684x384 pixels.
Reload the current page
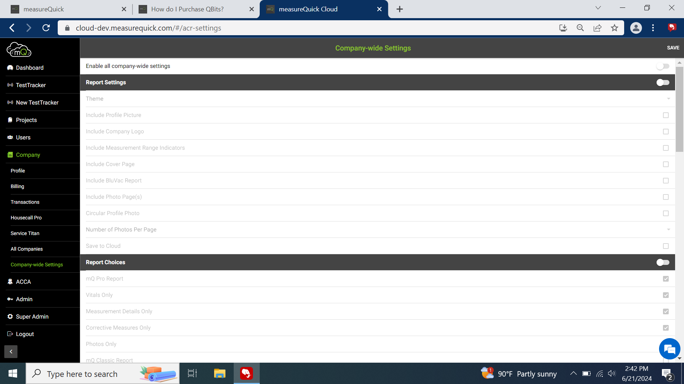(x=46, y=28)
